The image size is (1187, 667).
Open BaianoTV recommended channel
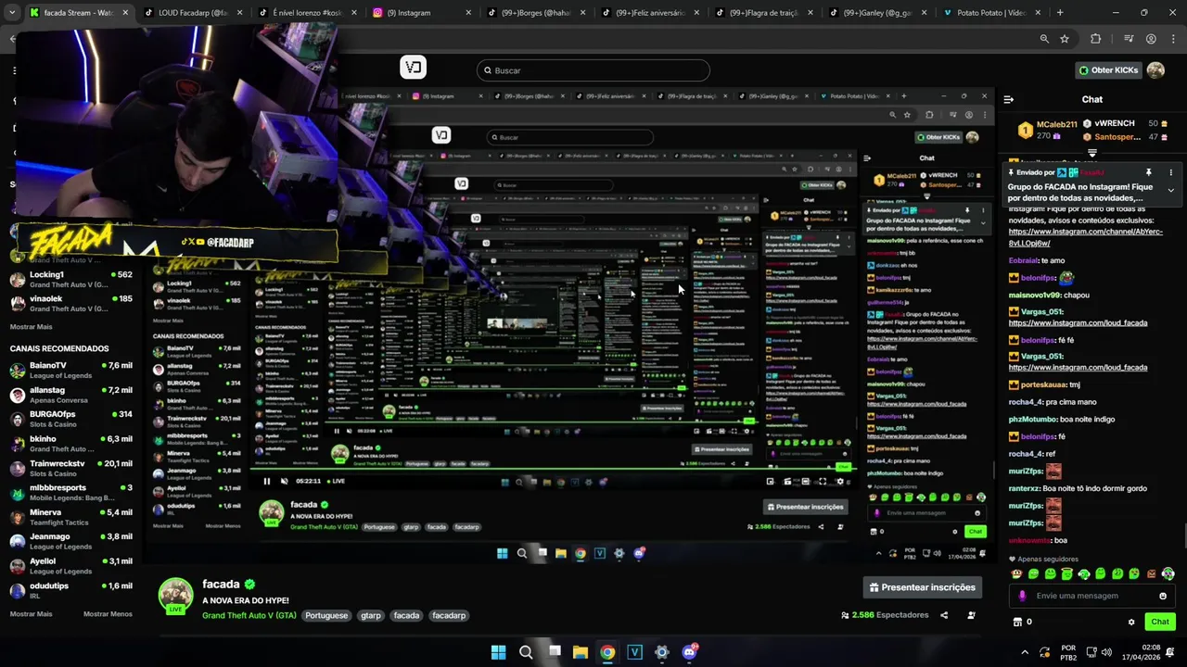tap(70, 371)
